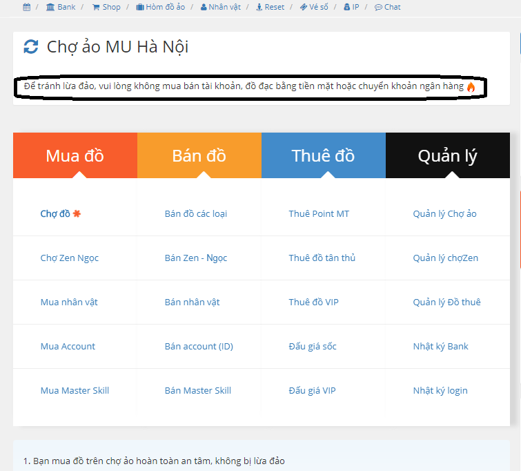Open the Vé số navigation link

pos(319,7)
